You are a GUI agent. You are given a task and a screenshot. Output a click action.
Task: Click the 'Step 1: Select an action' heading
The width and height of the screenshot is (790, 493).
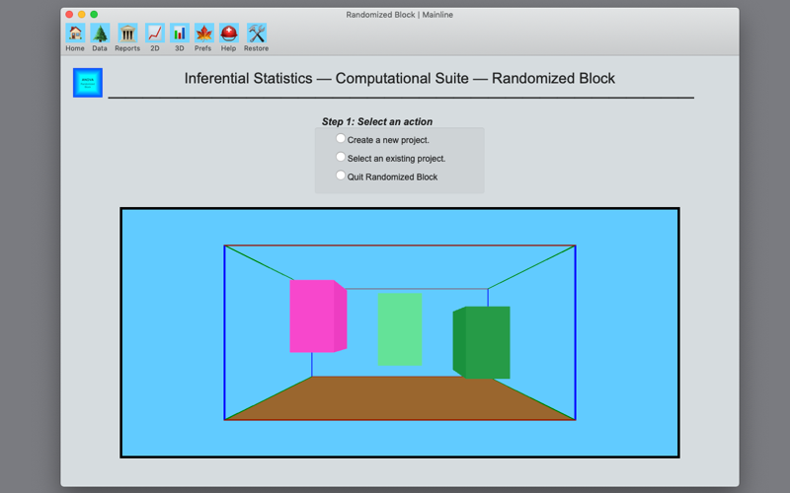(377, 121)
